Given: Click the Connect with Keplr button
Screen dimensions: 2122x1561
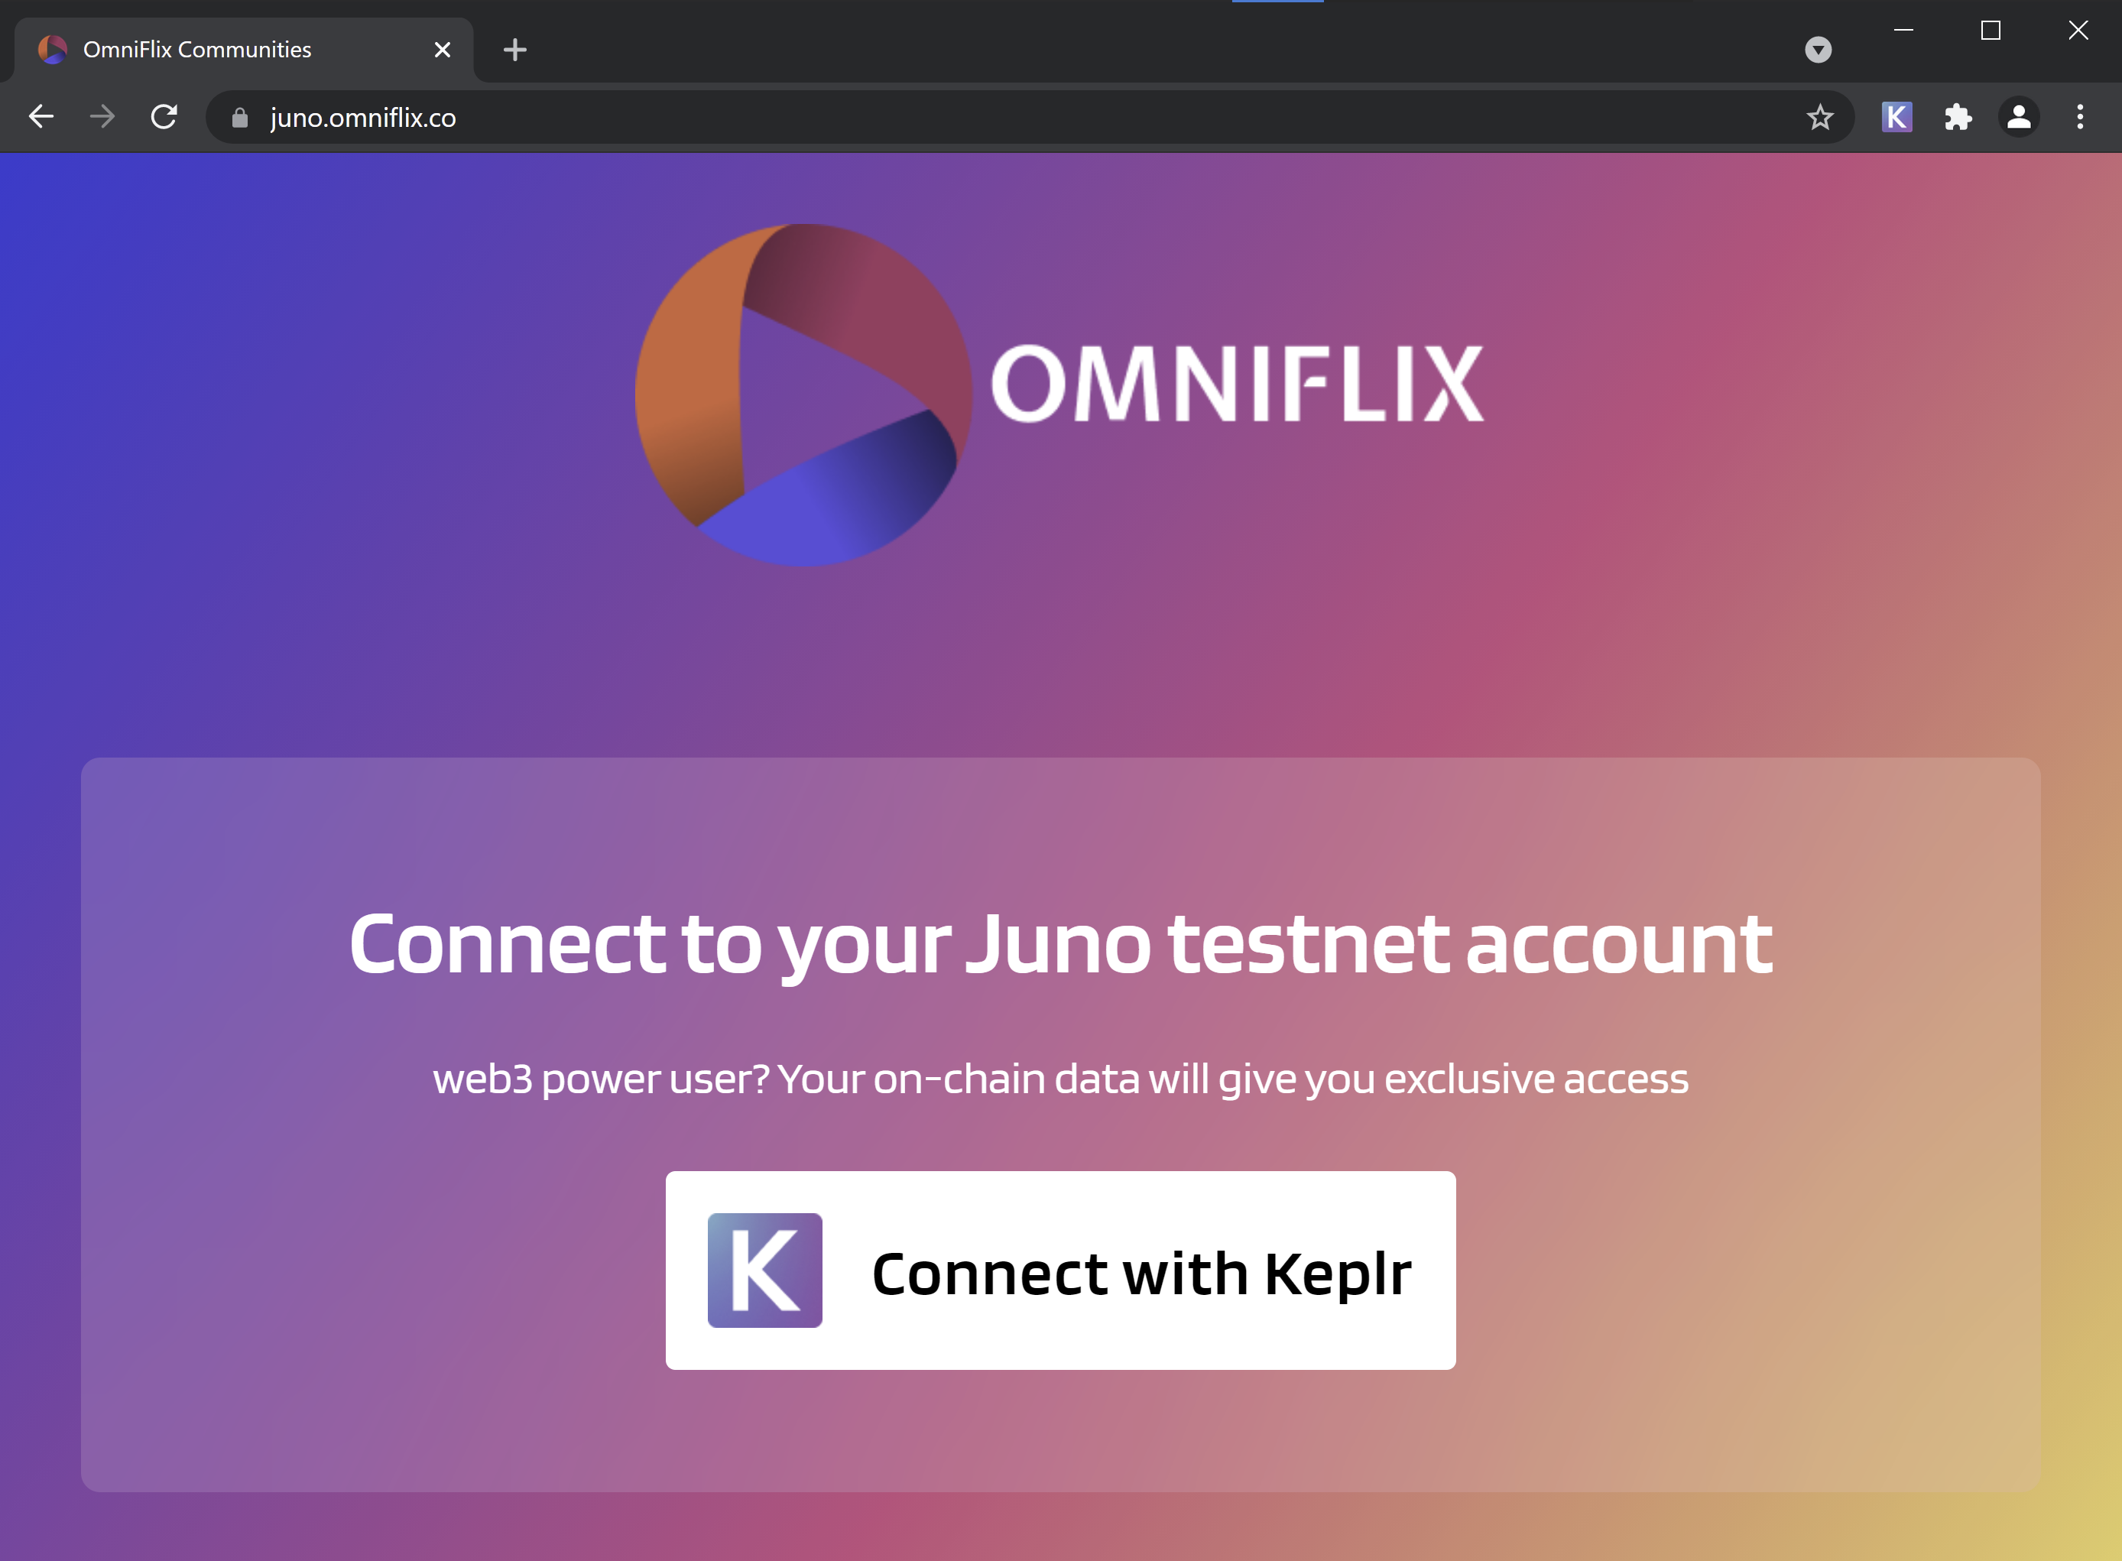Looking at the screenshot, I should [1060, 1270].
